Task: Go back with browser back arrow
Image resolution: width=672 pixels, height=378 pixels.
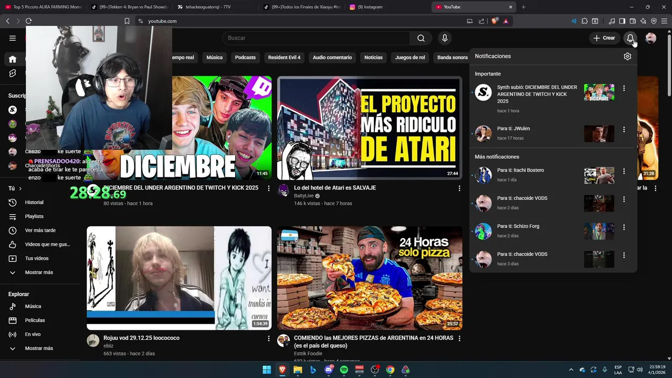Action: [x=7, y=21]
